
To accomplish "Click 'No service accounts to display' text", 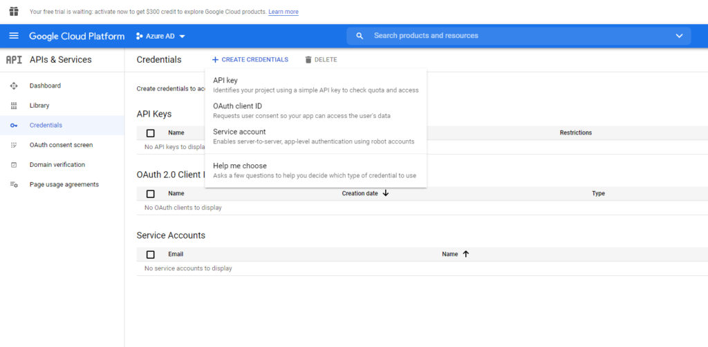I will [x=188, y=268].
